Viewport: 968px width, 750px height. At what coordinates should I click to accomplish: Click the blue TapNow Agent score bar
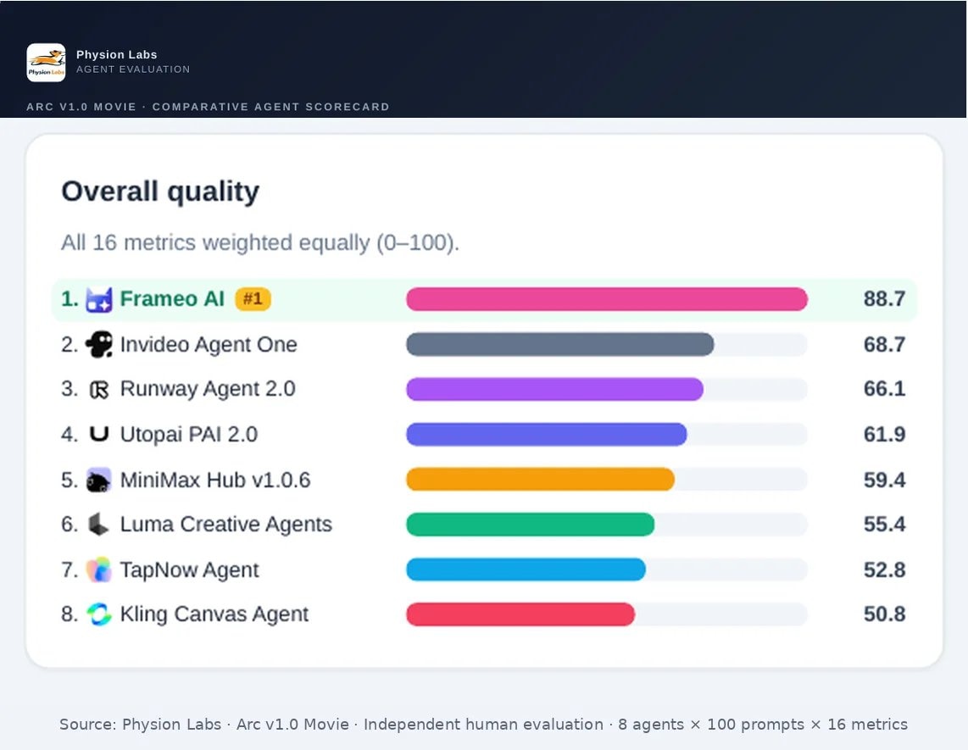pos(526,569)
